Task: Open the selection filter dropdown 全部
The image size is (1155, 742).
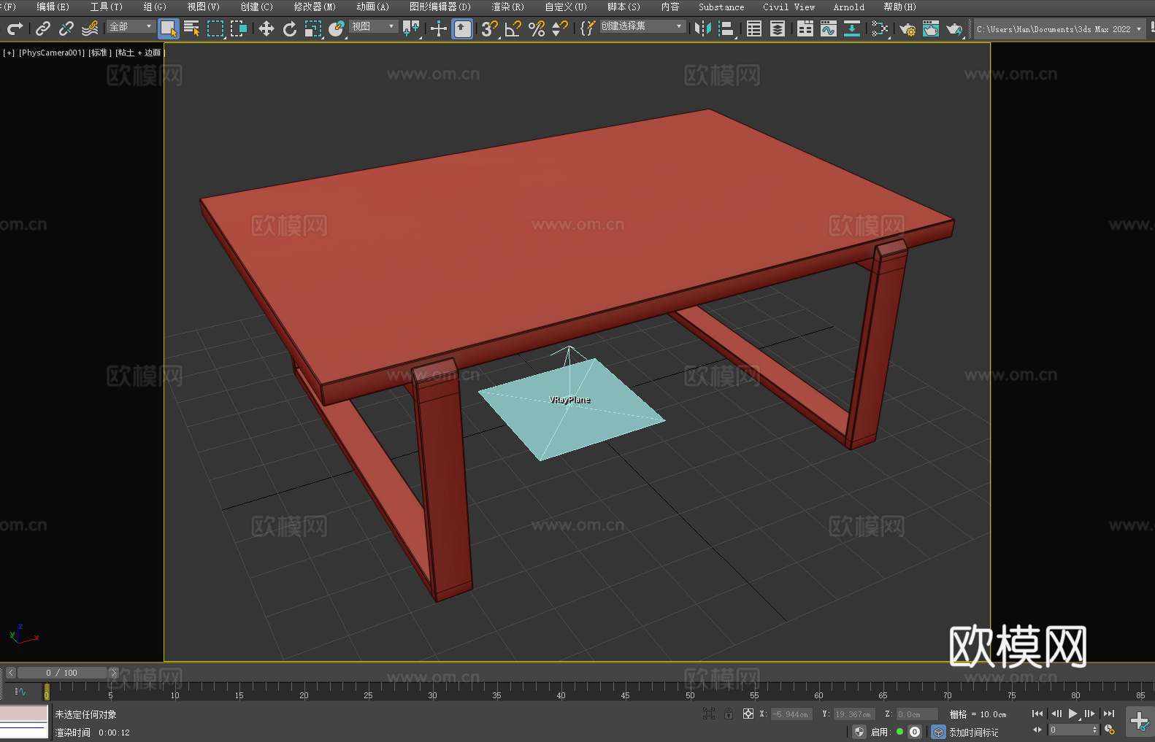Action: [131, 26]
